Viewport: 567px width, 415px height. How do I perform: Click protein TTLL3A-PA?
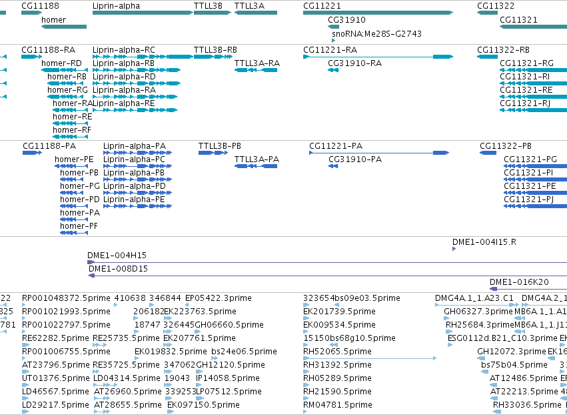(256, 166)
